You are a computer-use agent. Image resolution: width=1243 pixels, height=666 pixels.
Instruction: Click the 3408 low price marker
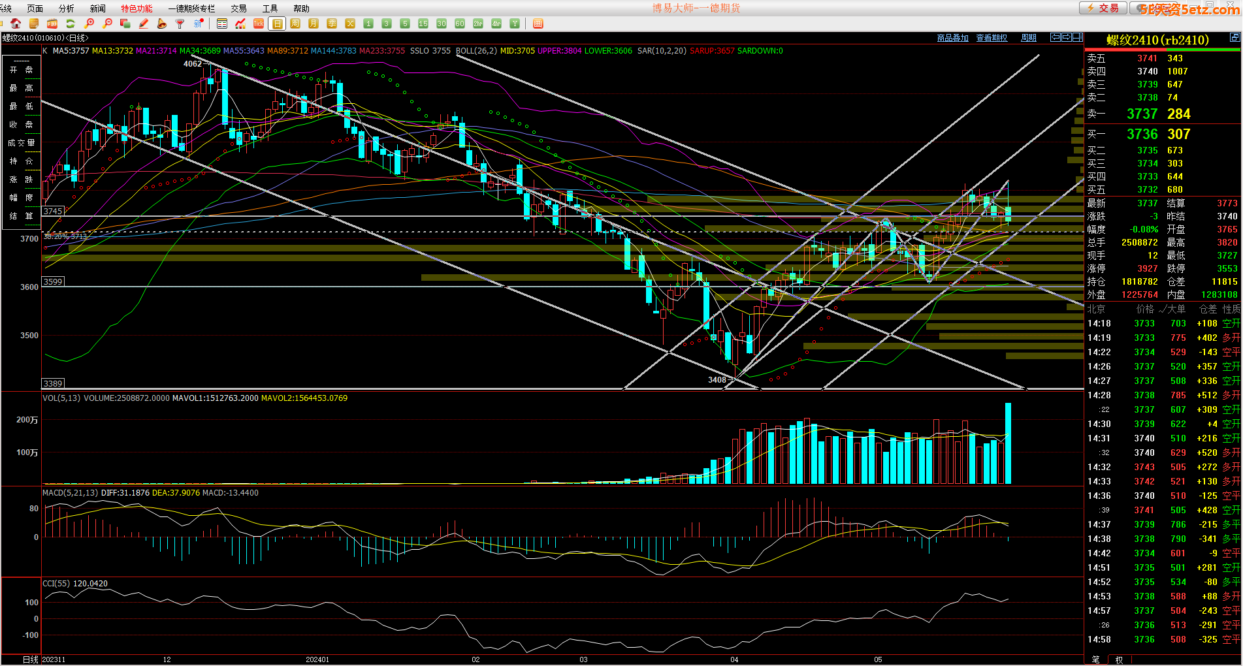717,379
